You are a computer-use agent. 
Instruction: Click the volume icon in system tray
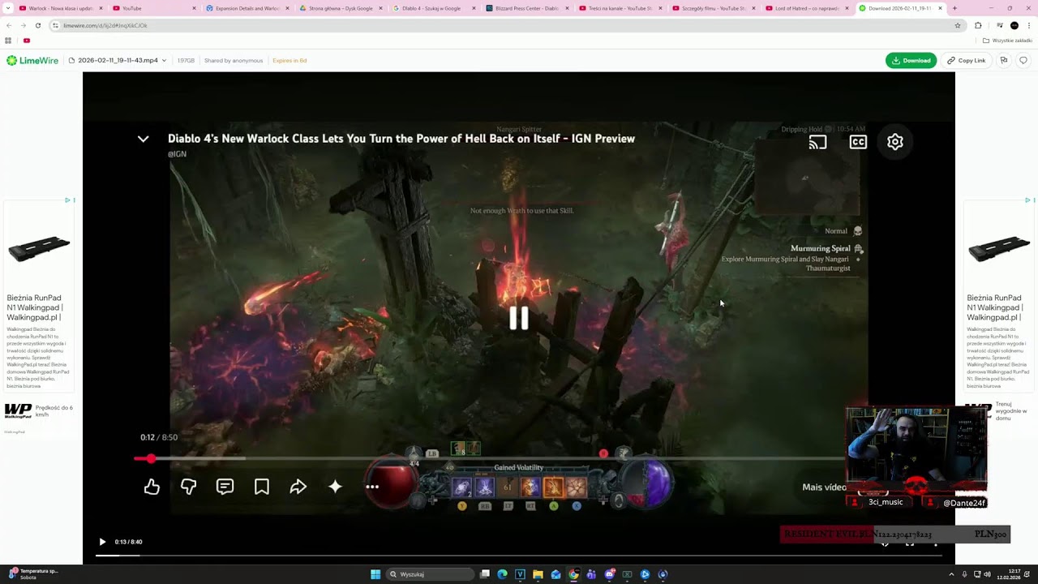tap(987, 574)
